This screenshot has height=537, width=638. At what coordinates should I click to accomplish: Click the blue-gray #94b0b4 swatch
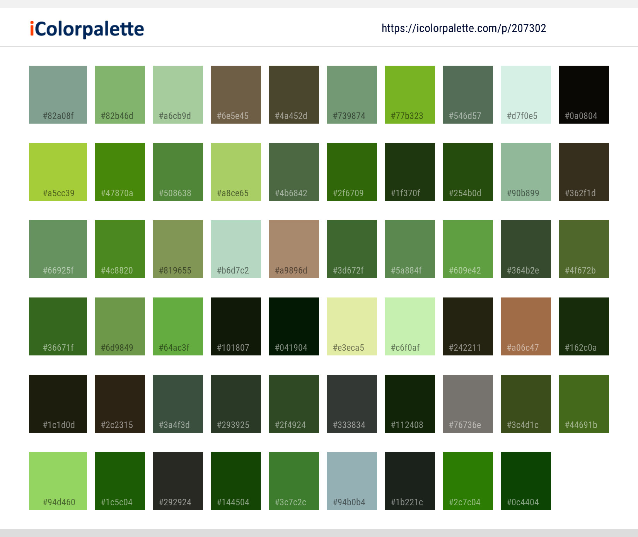pos(352,481)
